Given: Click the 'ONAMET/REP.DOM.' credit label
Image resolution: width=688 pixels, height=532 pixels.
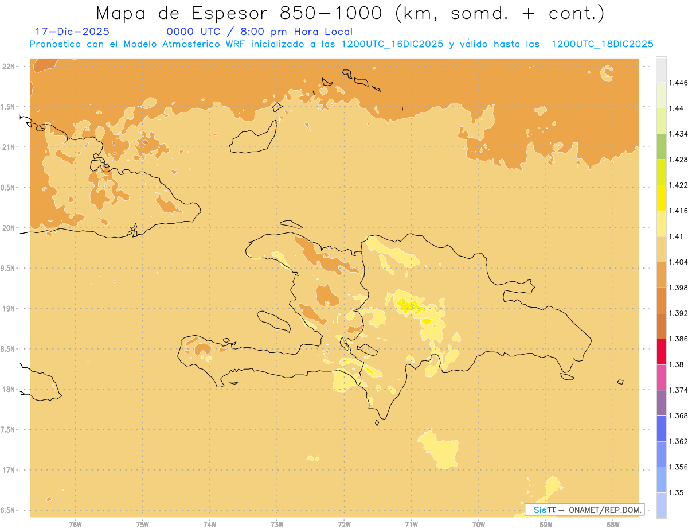Looking at the screenshot, I should (604, 510).
